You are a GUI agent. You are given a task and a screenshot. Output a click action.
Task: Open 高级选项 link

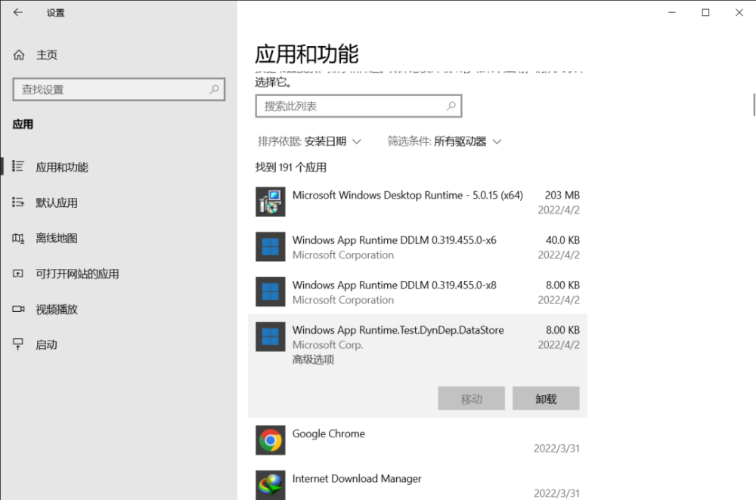[313, 360]
